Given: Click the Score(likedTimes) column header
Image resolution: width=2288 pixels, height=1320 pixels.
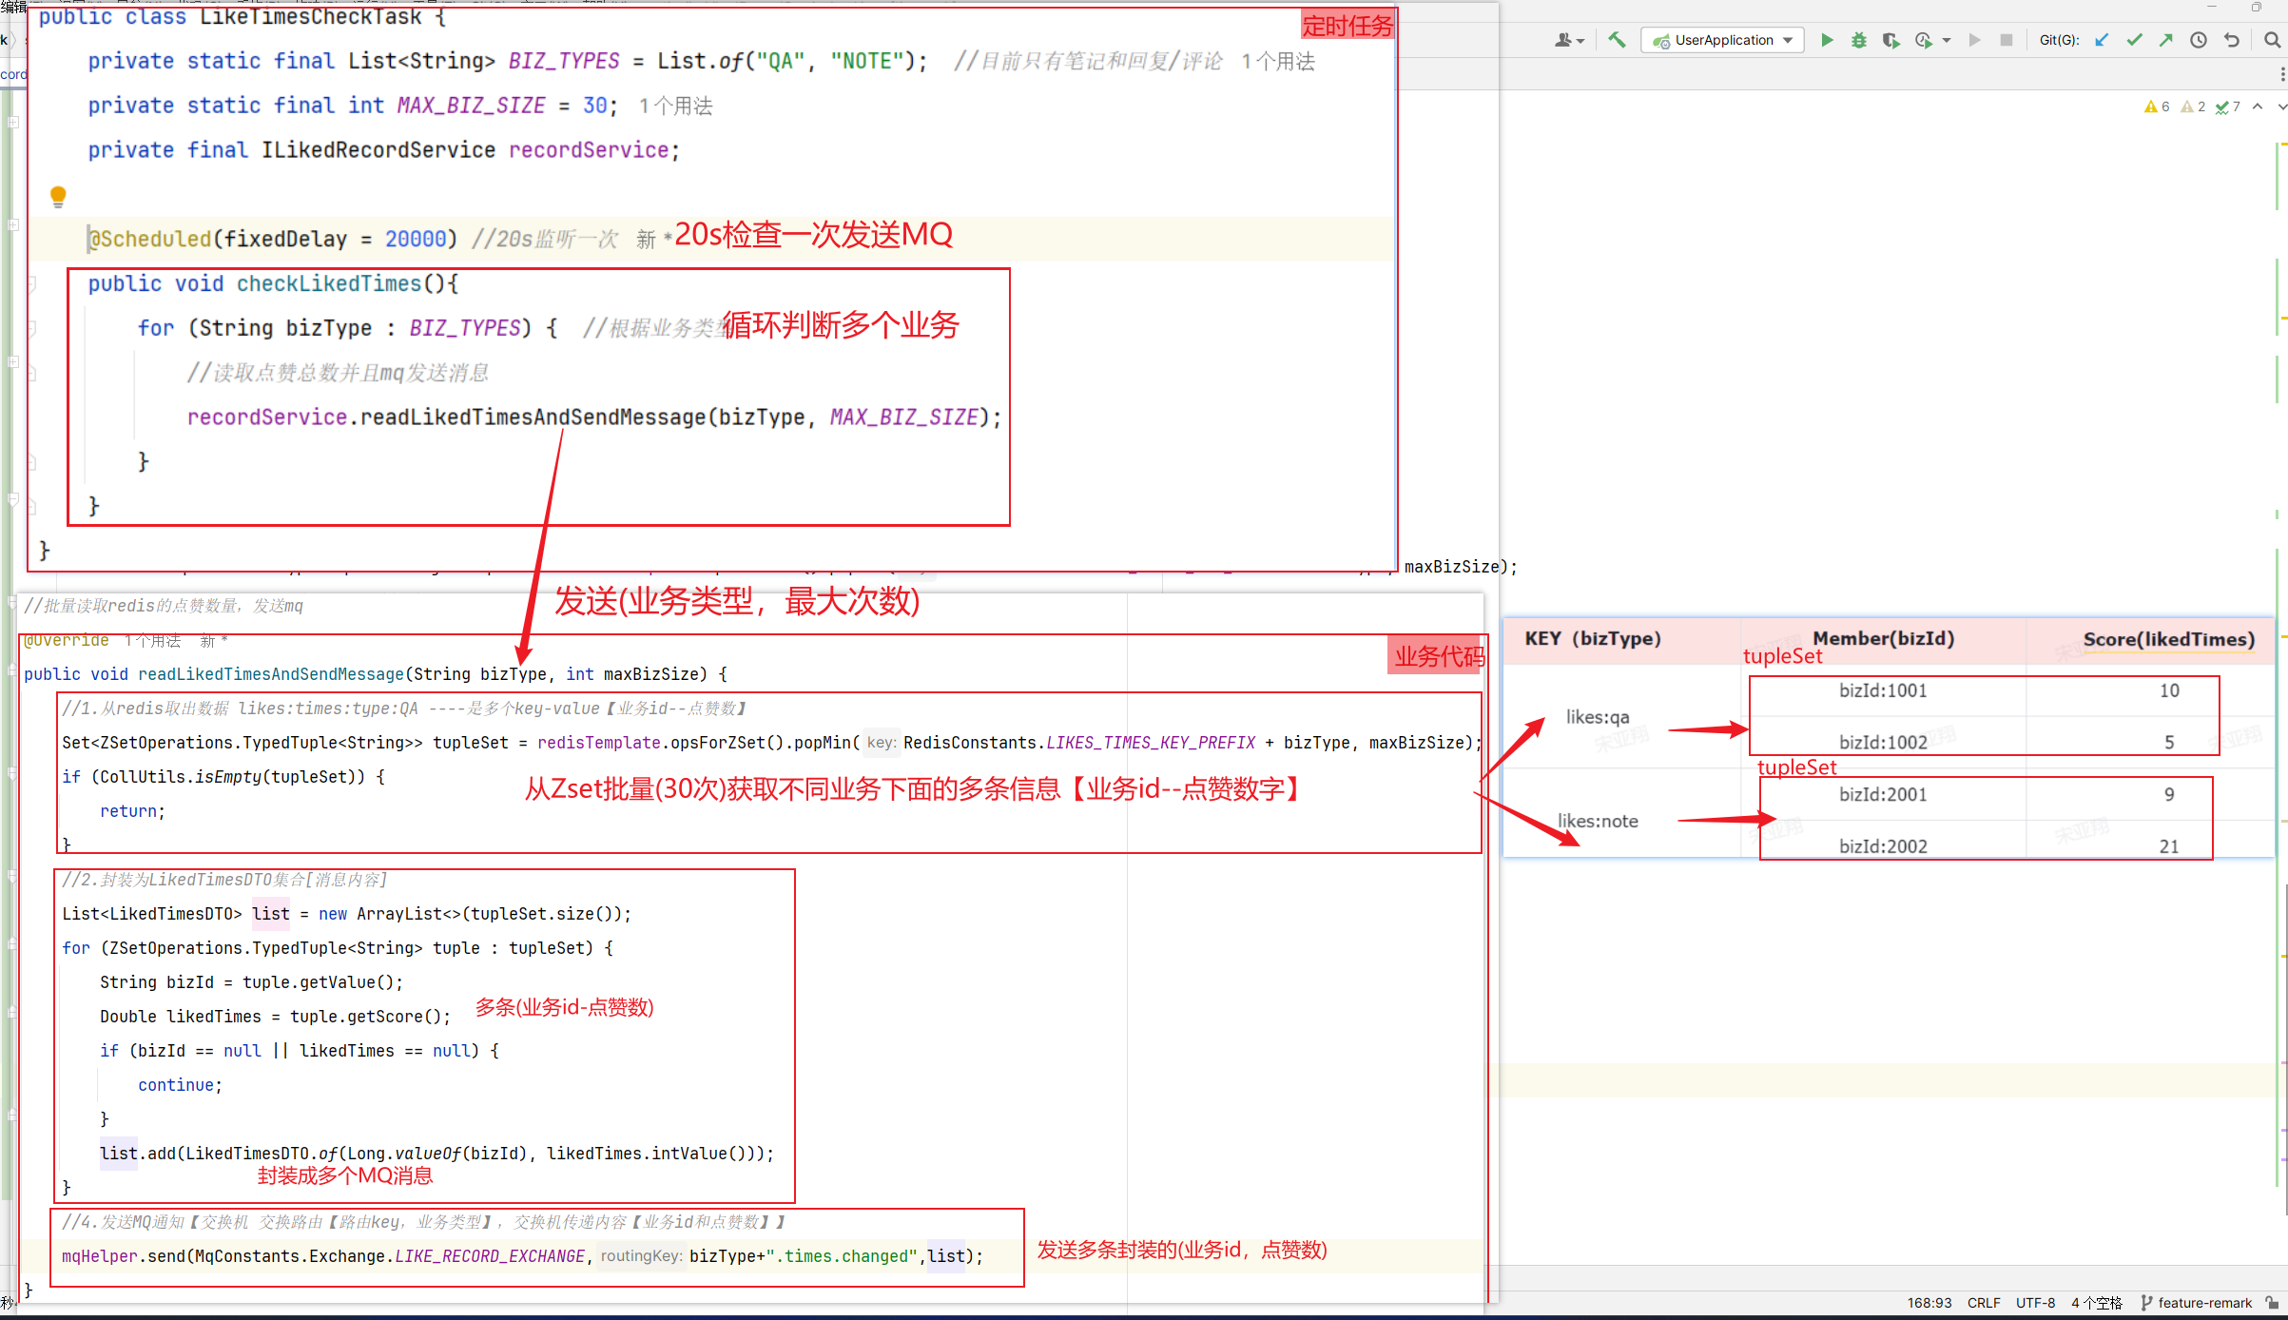Looking at the screenshot, I should (x=2169, y=639).
